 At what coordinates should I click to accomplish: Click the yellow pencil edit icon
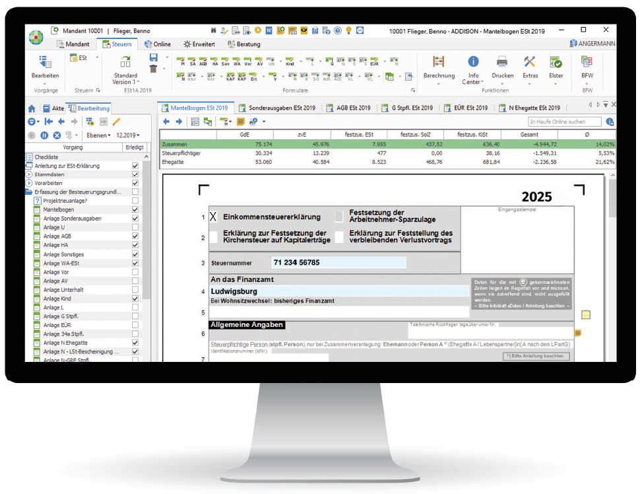click(117, 122)
